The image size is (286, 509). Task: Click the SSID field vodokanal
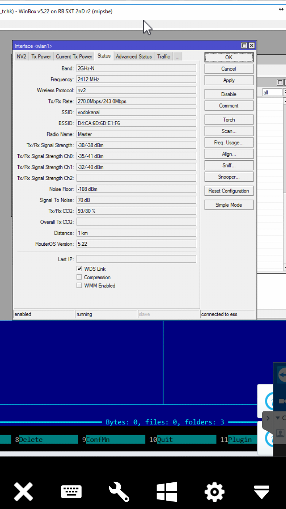tap(136, 112)
